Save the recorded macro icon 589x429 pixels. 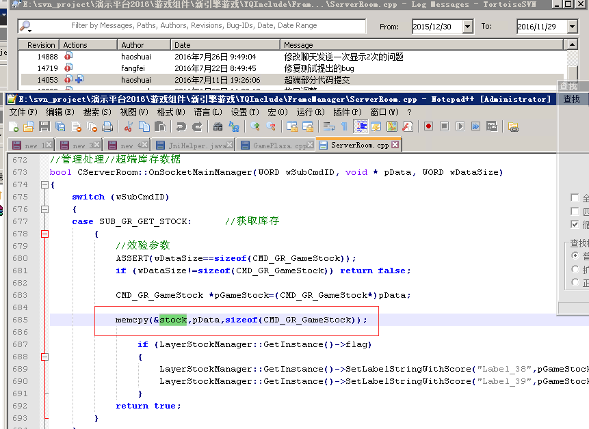click(x=492, y=126)
